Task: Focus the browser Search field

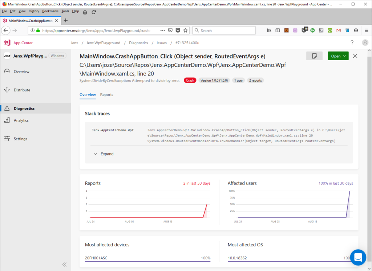Action: point(224,30)
